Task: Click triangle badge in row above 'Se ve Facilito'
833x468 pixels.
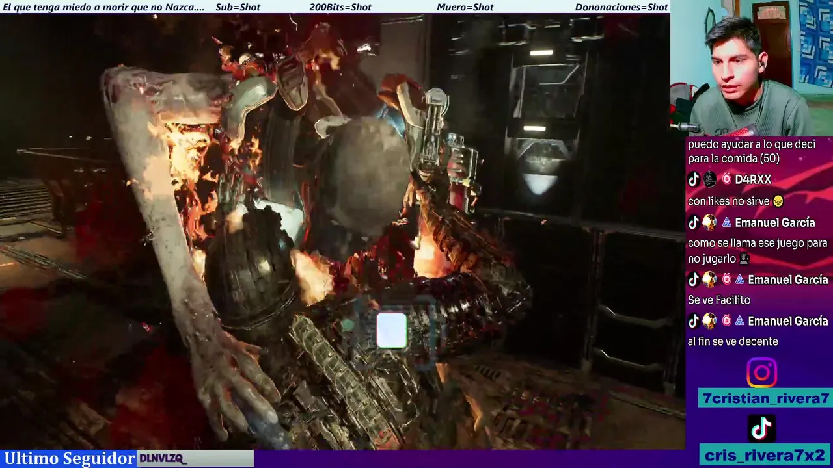Action: [x=739, y=279]
